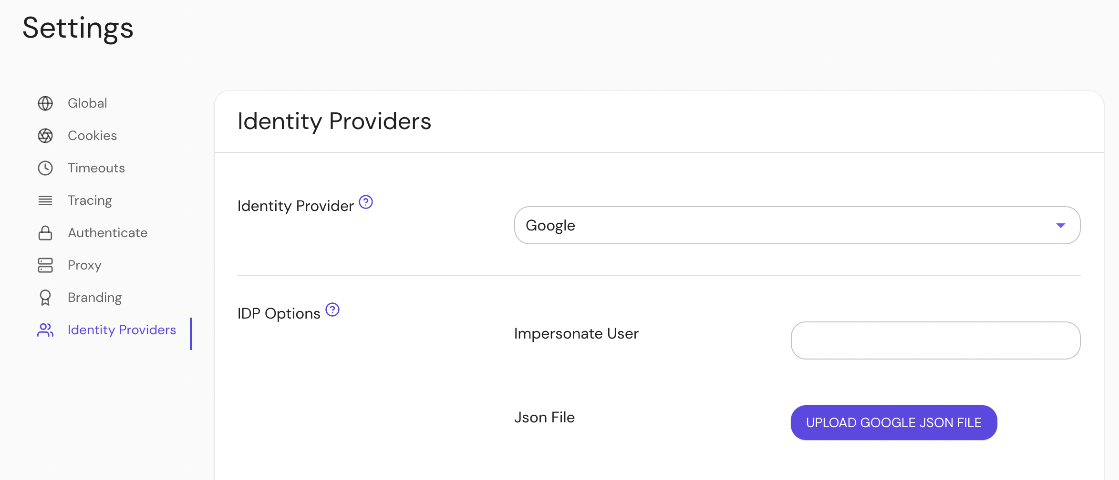Click the Branding ribbon icon
Image resolution: width=1119 pixels, height=480 pixels.
point(45,297)
